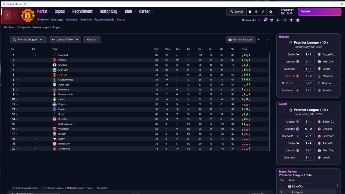Expand the Match Day menu chevron
The height and width of the screenshot is (194, 345).
point(120,12)
